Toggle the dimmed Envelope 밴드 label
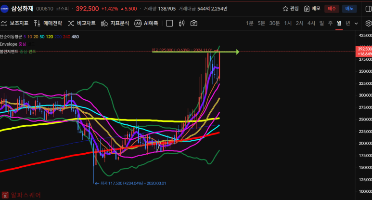 click(x=31, y=44)
